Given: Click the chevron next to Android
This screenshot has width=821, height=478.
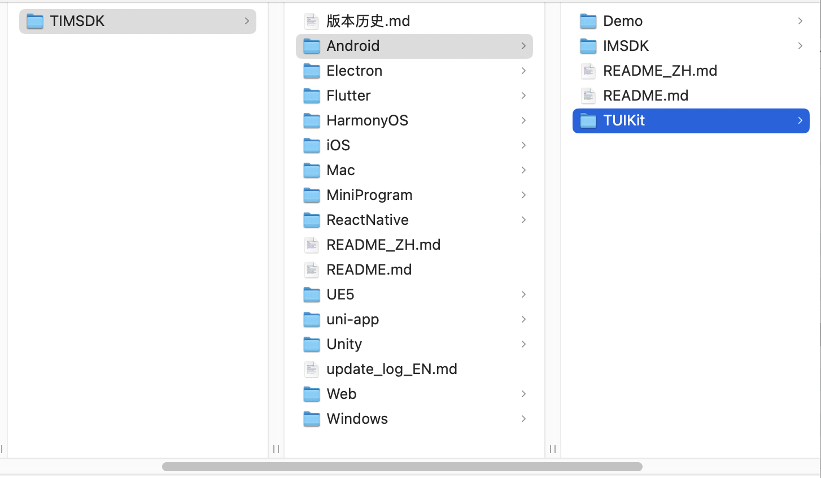Looking at the screenshot, I should [x=523, y=46].
